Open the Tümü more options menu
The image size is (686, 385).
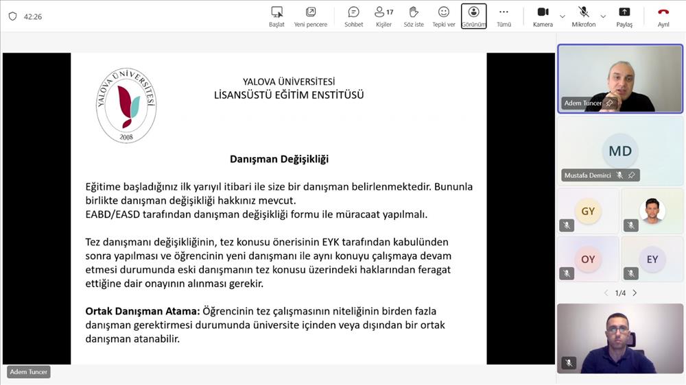pyautogui.click(x=504, y=16)
